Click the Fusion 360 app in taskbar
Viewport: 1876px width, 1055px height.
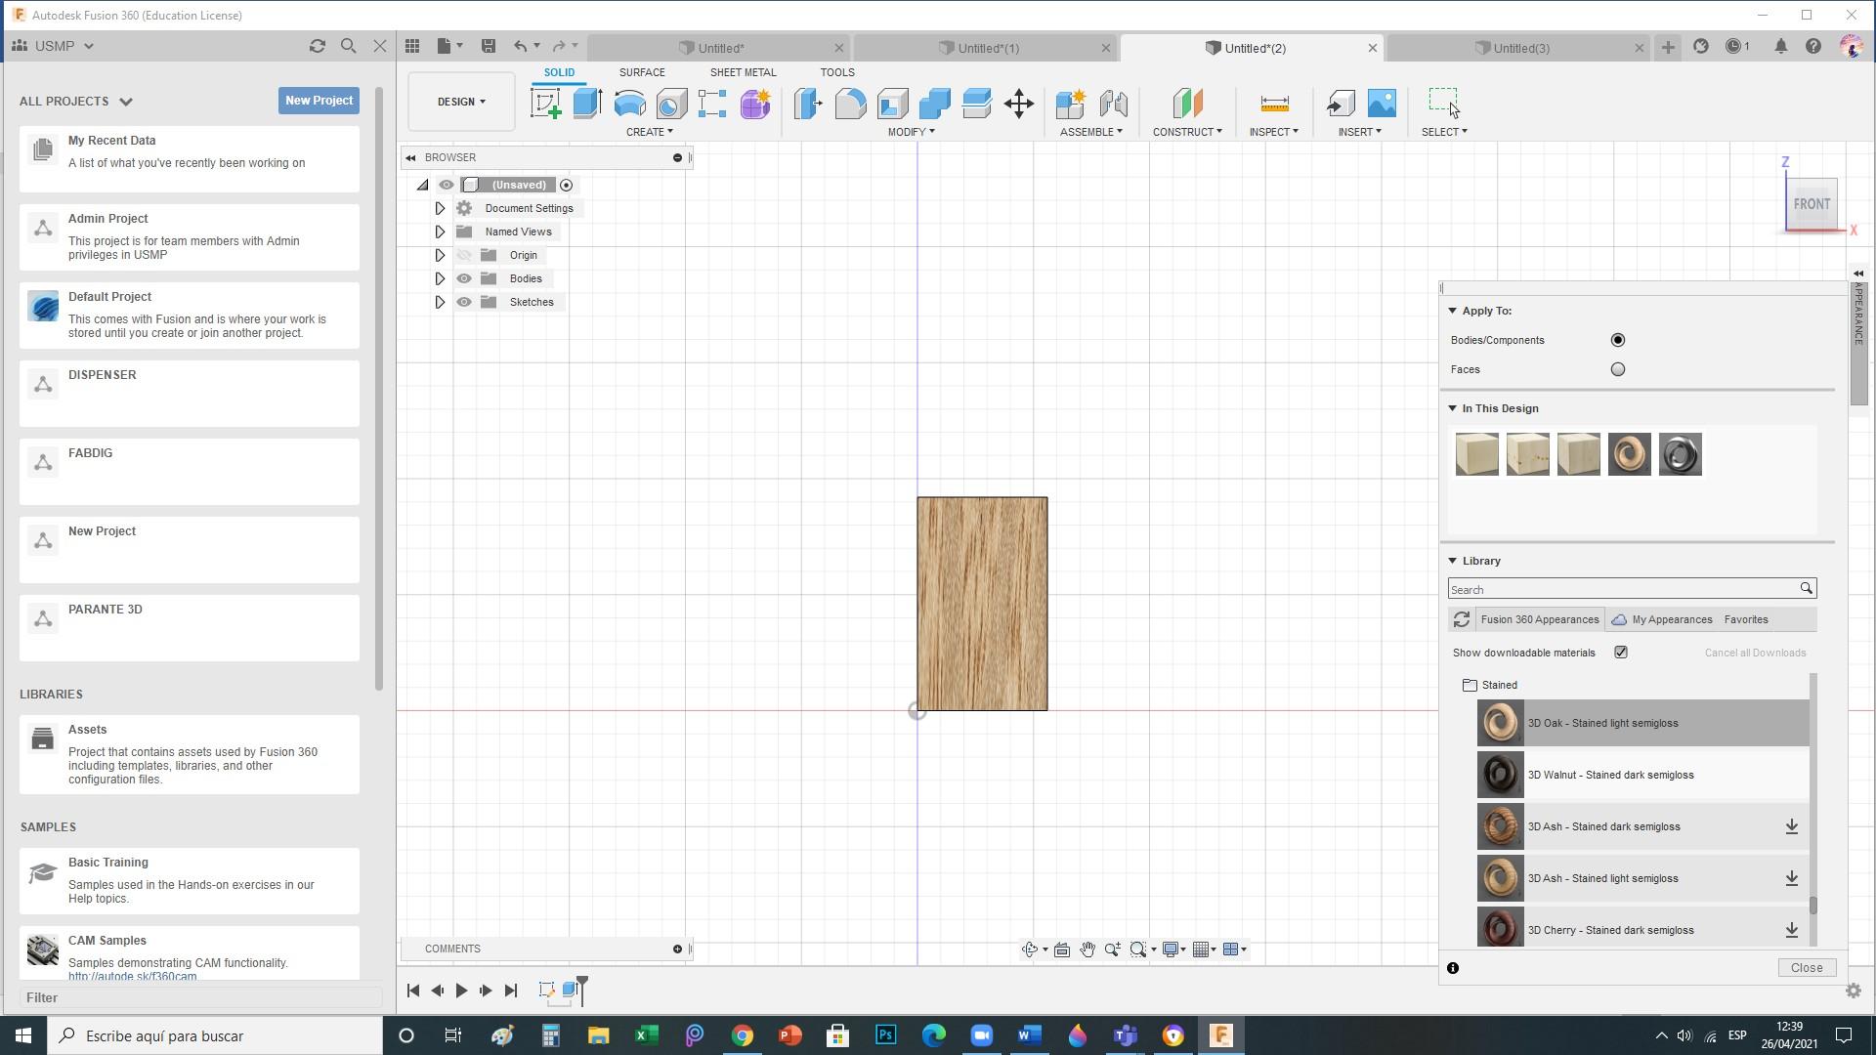(x=1220, y=1035)
